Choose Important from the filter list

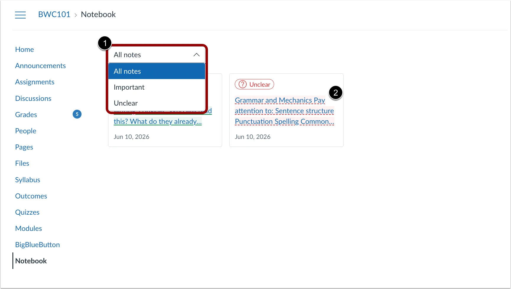(x=157, y=87)
